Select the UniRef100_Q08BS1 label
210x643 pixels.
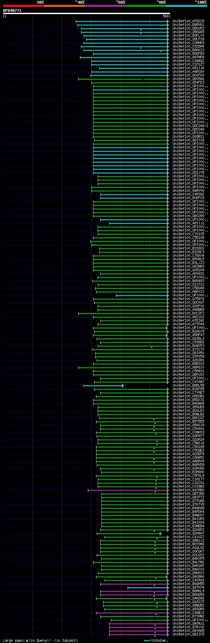click(188, 136)
